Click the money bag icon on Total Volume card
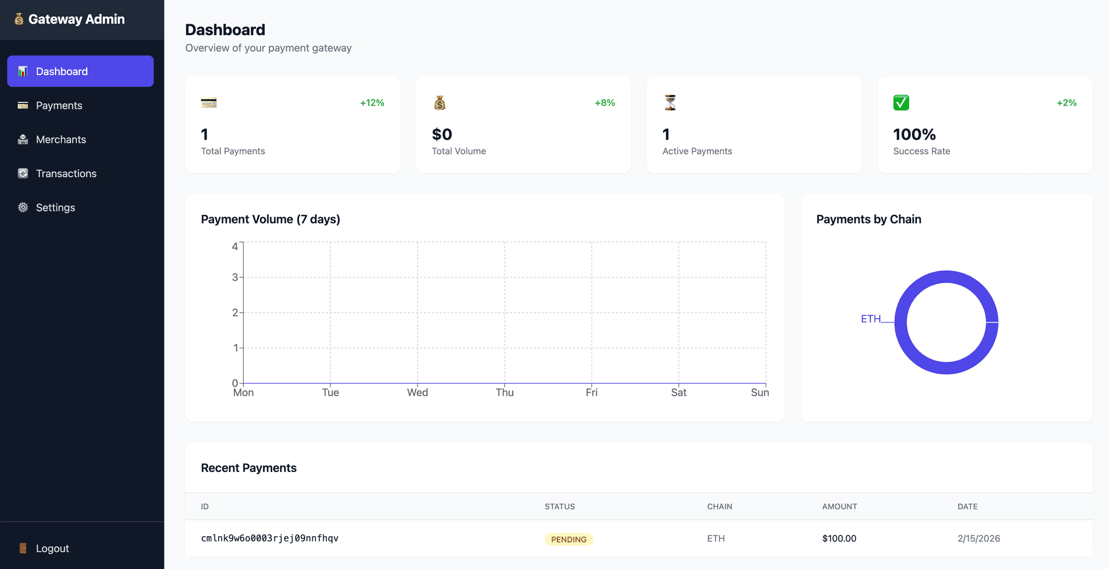The image size is (1109, 569). pyautogui.click(x=440, y=103)
